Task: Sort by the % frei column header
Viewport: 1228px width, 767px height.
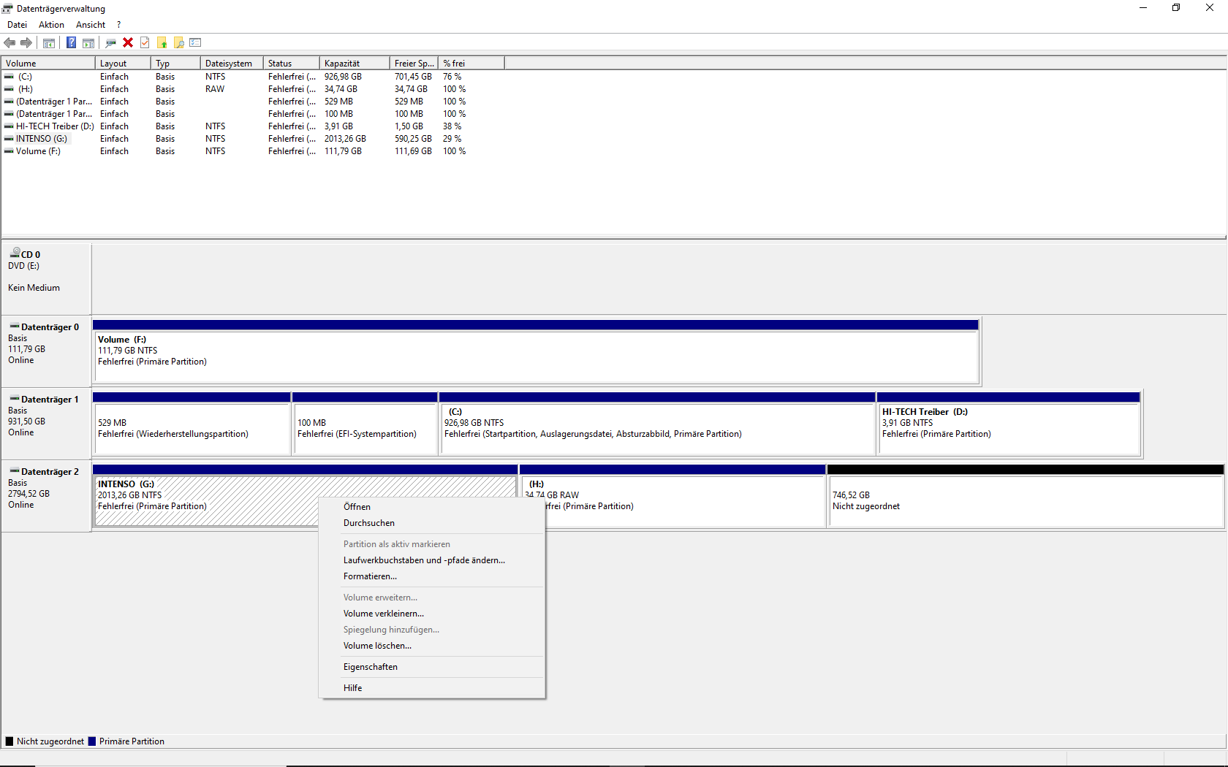Action: tap(471, 64)
